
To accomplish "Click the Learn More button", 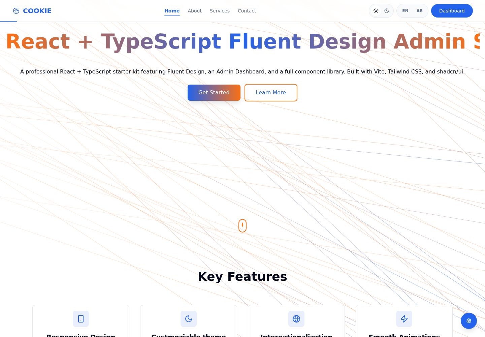I will pyautogui.click(x=271, y=93).
